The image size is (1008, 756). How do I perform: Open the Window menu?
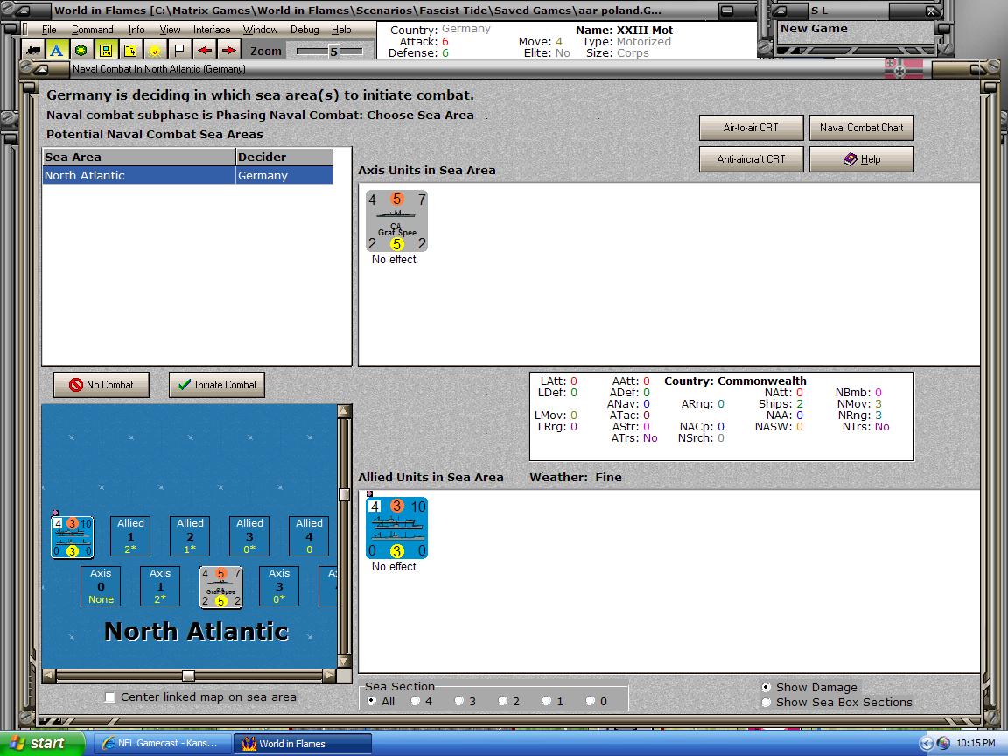click(261, 30)
